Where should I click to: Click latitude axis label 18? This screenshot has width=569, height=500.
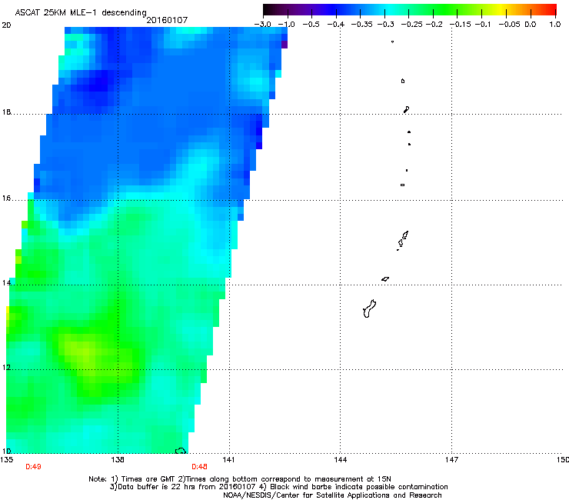(6, 112)
